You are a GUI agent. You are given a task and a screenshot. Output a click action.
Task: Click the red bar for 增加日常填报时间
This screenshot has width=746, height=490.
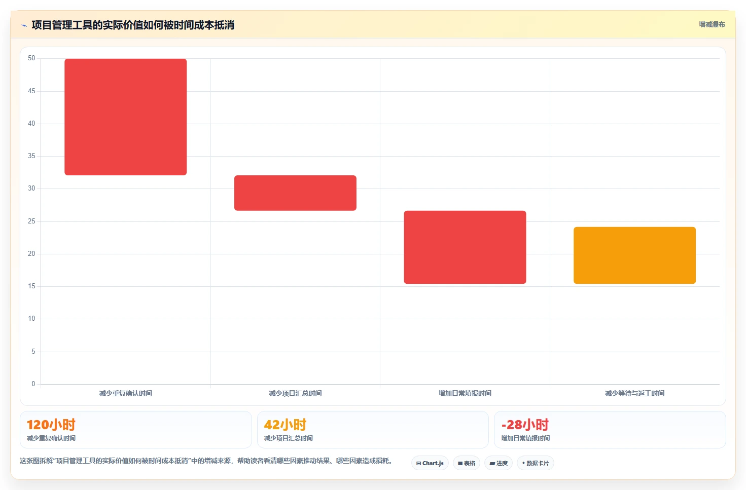[465, 247]
